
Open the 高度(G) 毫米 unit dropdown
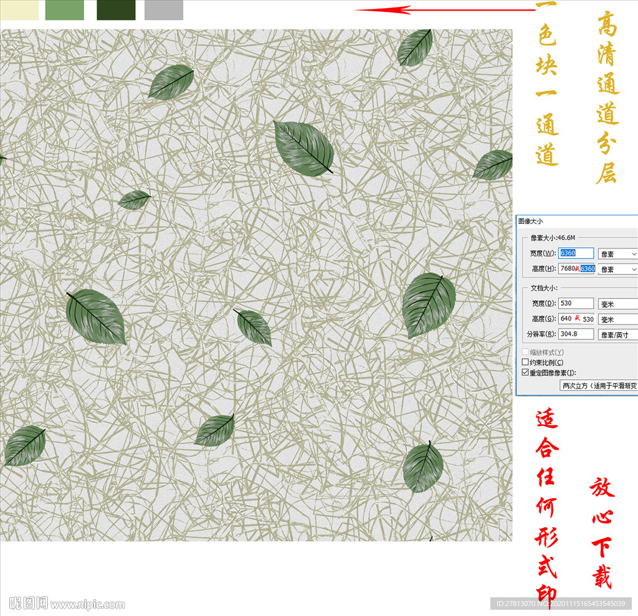click(617, 320)
